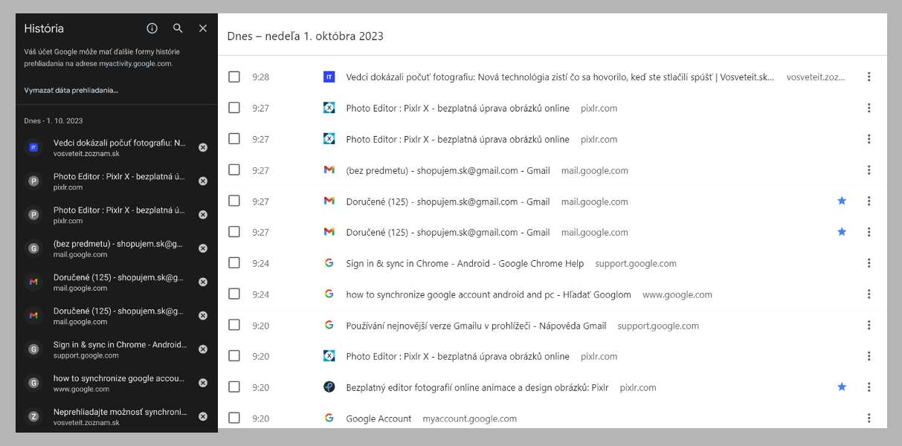
Task: Remove 'how to synchronize' entry from side panel
Action: (203, 383)
